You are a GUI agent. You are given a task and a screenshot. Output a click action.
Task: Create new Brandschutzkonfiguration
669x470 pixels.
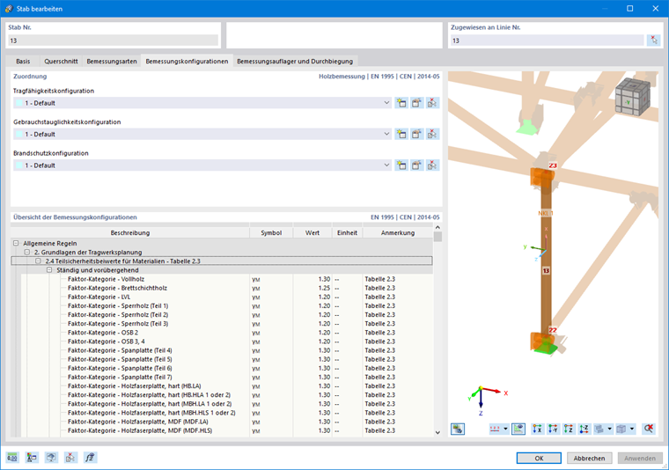tap(401, 165)
